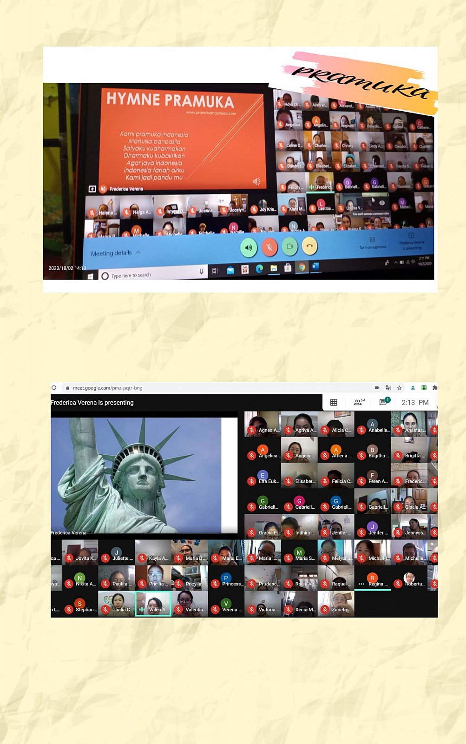Viewport: 466px width, 744px height.
Task: Click the microphone icon in the taskbar search box
Action: pyautogui.click(x=201, y=271)
